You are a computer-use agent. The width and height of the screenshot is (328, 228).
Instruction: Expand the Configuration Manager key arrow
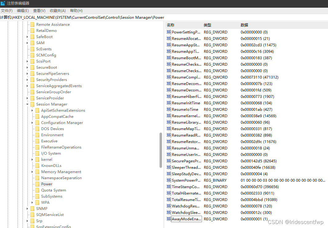(32, 123)
